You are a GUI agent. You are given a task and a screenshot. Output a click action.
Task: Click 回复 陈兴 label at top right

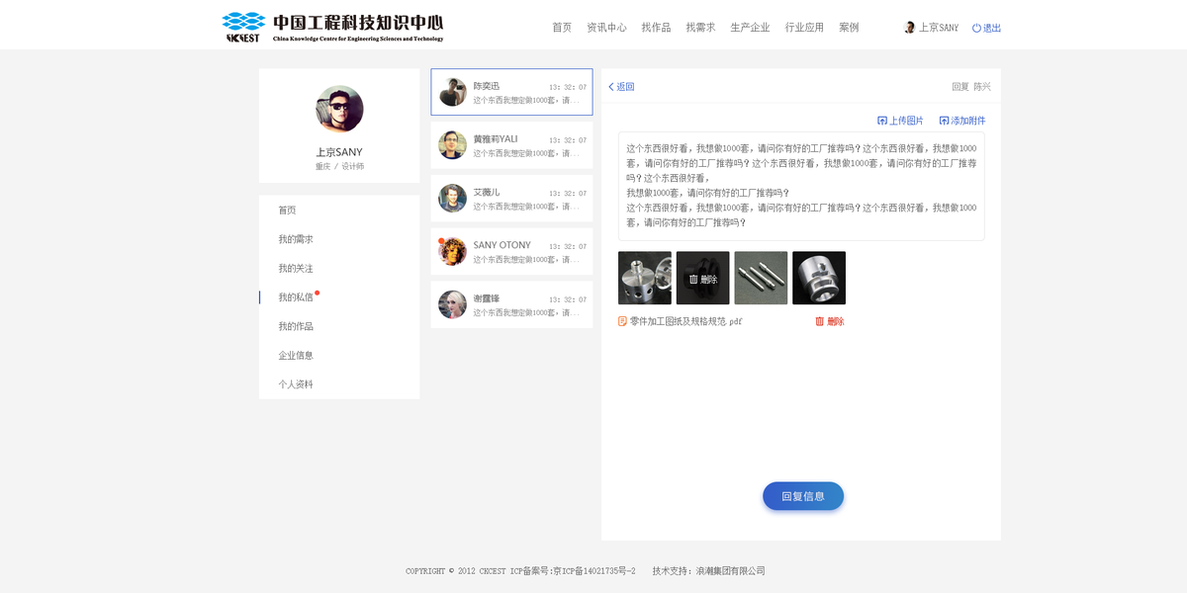click(970, 87)
